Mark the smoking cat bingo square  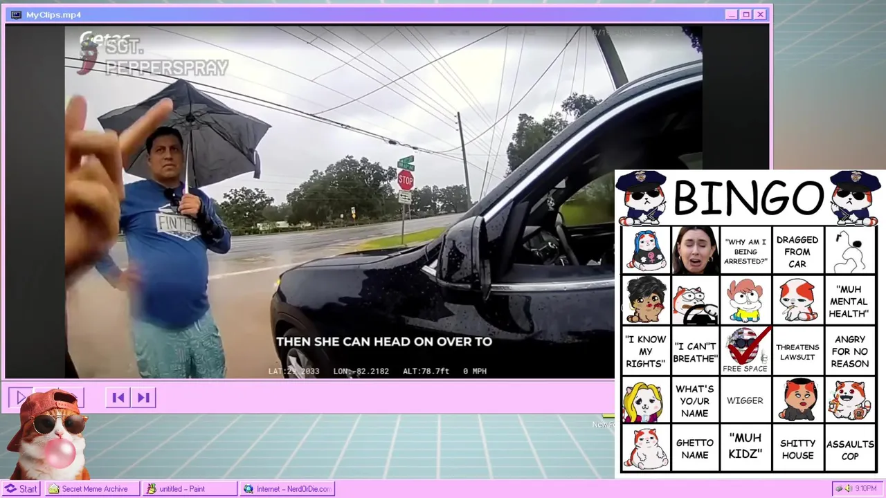coord(797,300)
